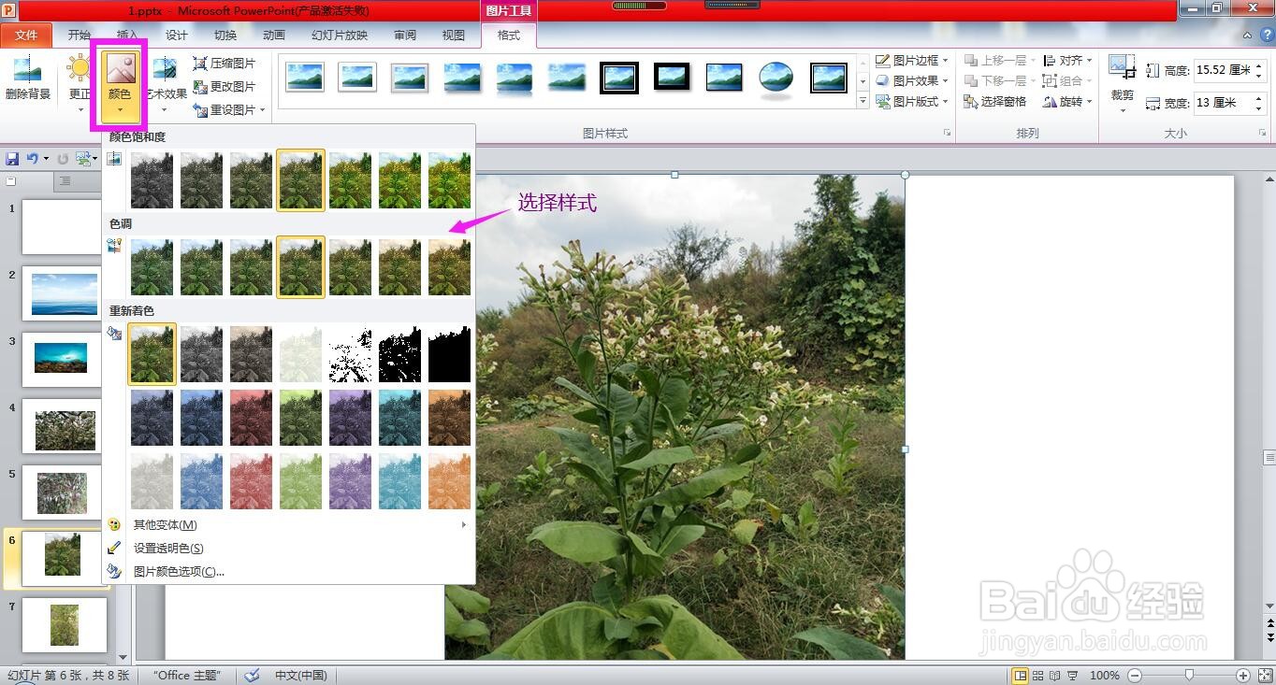Switch to the Animations (动画) tab
The image size is (1276, 685).
(274, 36)
